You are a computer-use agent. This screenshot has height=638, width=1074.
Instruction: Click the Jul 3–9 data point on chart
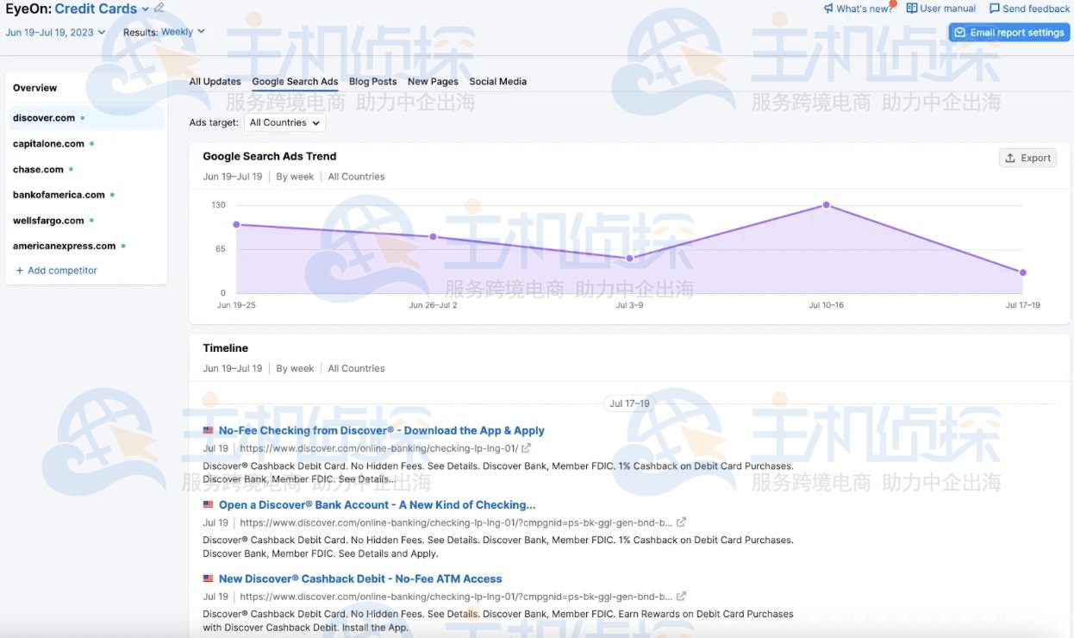point(629,259)
